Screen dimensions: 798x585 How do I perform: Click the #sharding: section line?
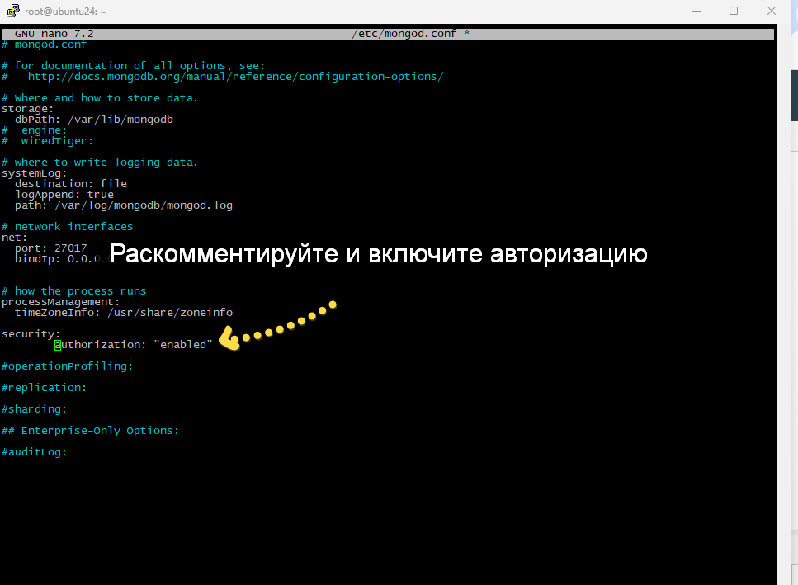[x=33, y=408]
